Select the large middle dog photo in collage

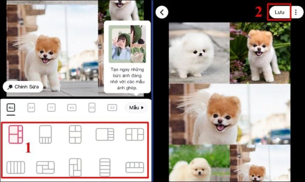(230, 114)
